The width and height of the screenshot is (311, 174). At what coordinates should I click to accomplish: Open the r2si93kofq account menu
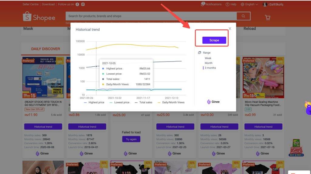tap(273, 4)
